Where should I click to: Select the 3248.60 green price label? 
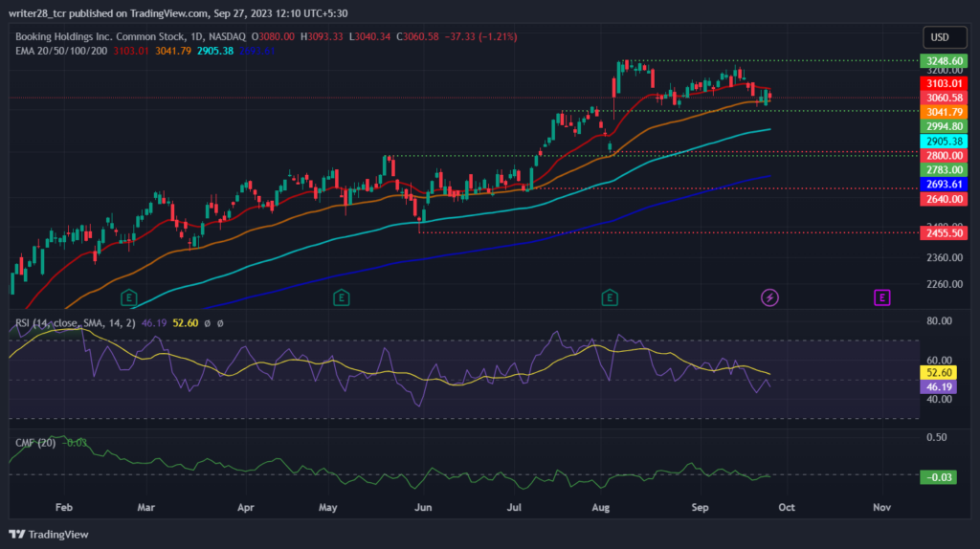tap(944, 60)
